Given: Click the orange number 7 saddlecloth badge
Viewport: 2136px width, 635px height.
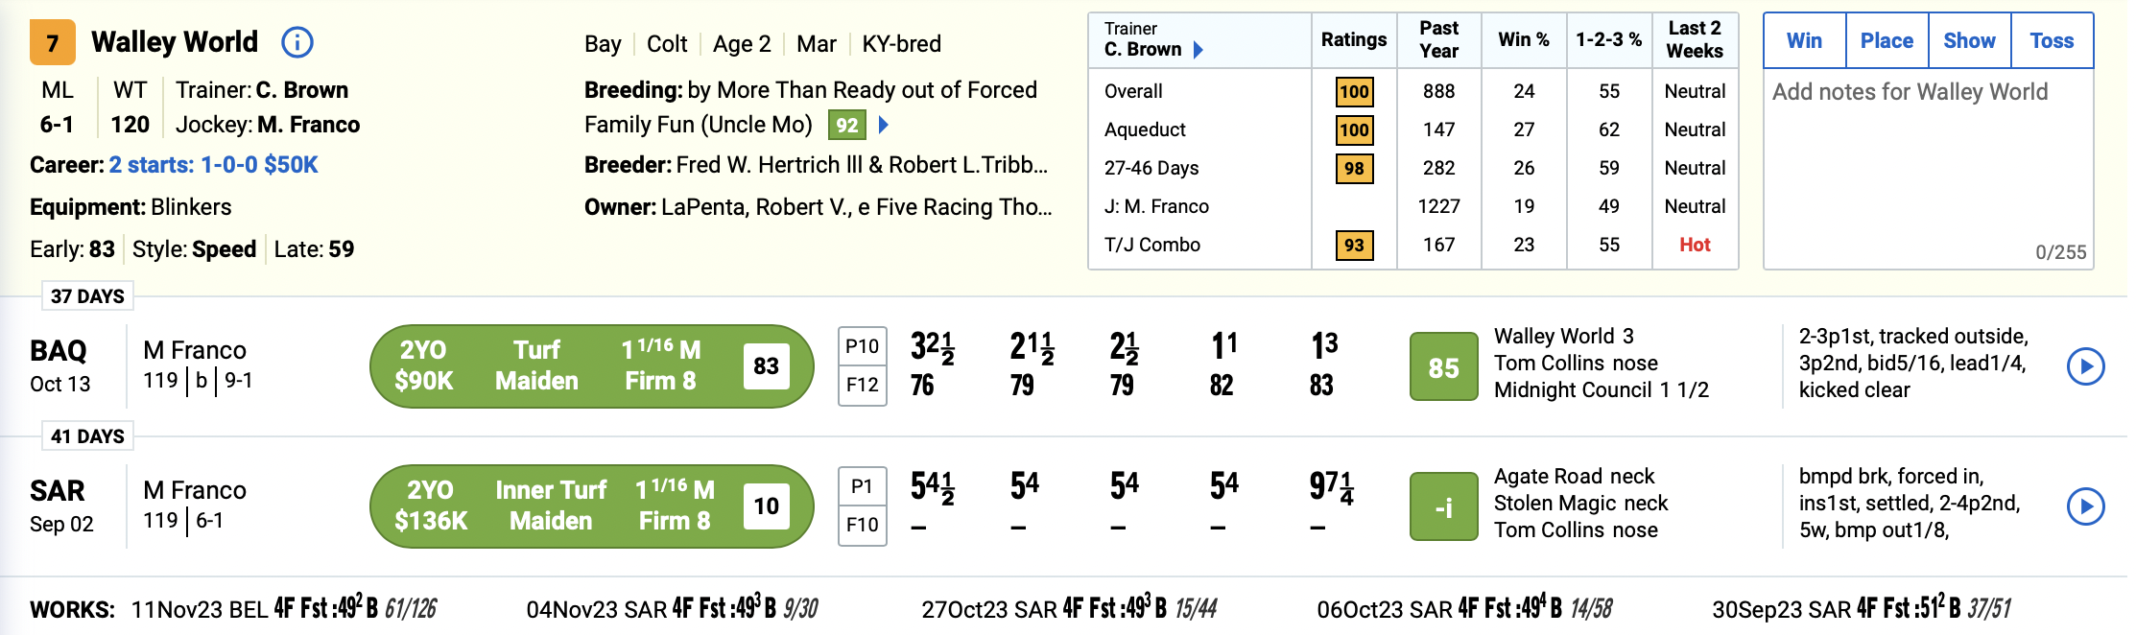Looking at the screenshot, I should [x=53, y=43].
